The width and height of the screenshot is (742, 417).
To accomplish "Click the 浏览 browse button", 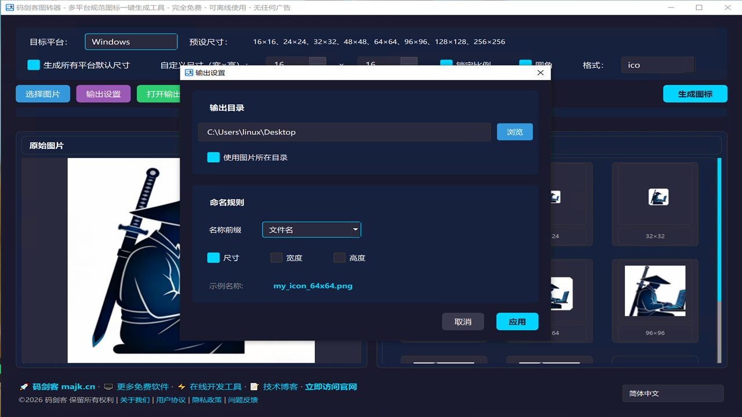I will (515, 132).
